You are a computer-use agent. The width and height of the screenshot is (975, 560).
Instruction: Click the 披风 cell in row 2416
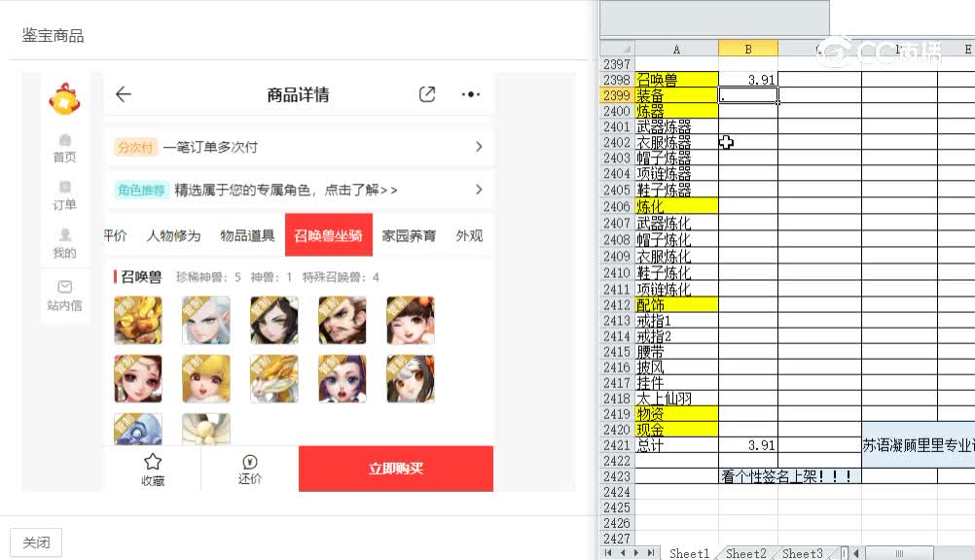[676, 367]
